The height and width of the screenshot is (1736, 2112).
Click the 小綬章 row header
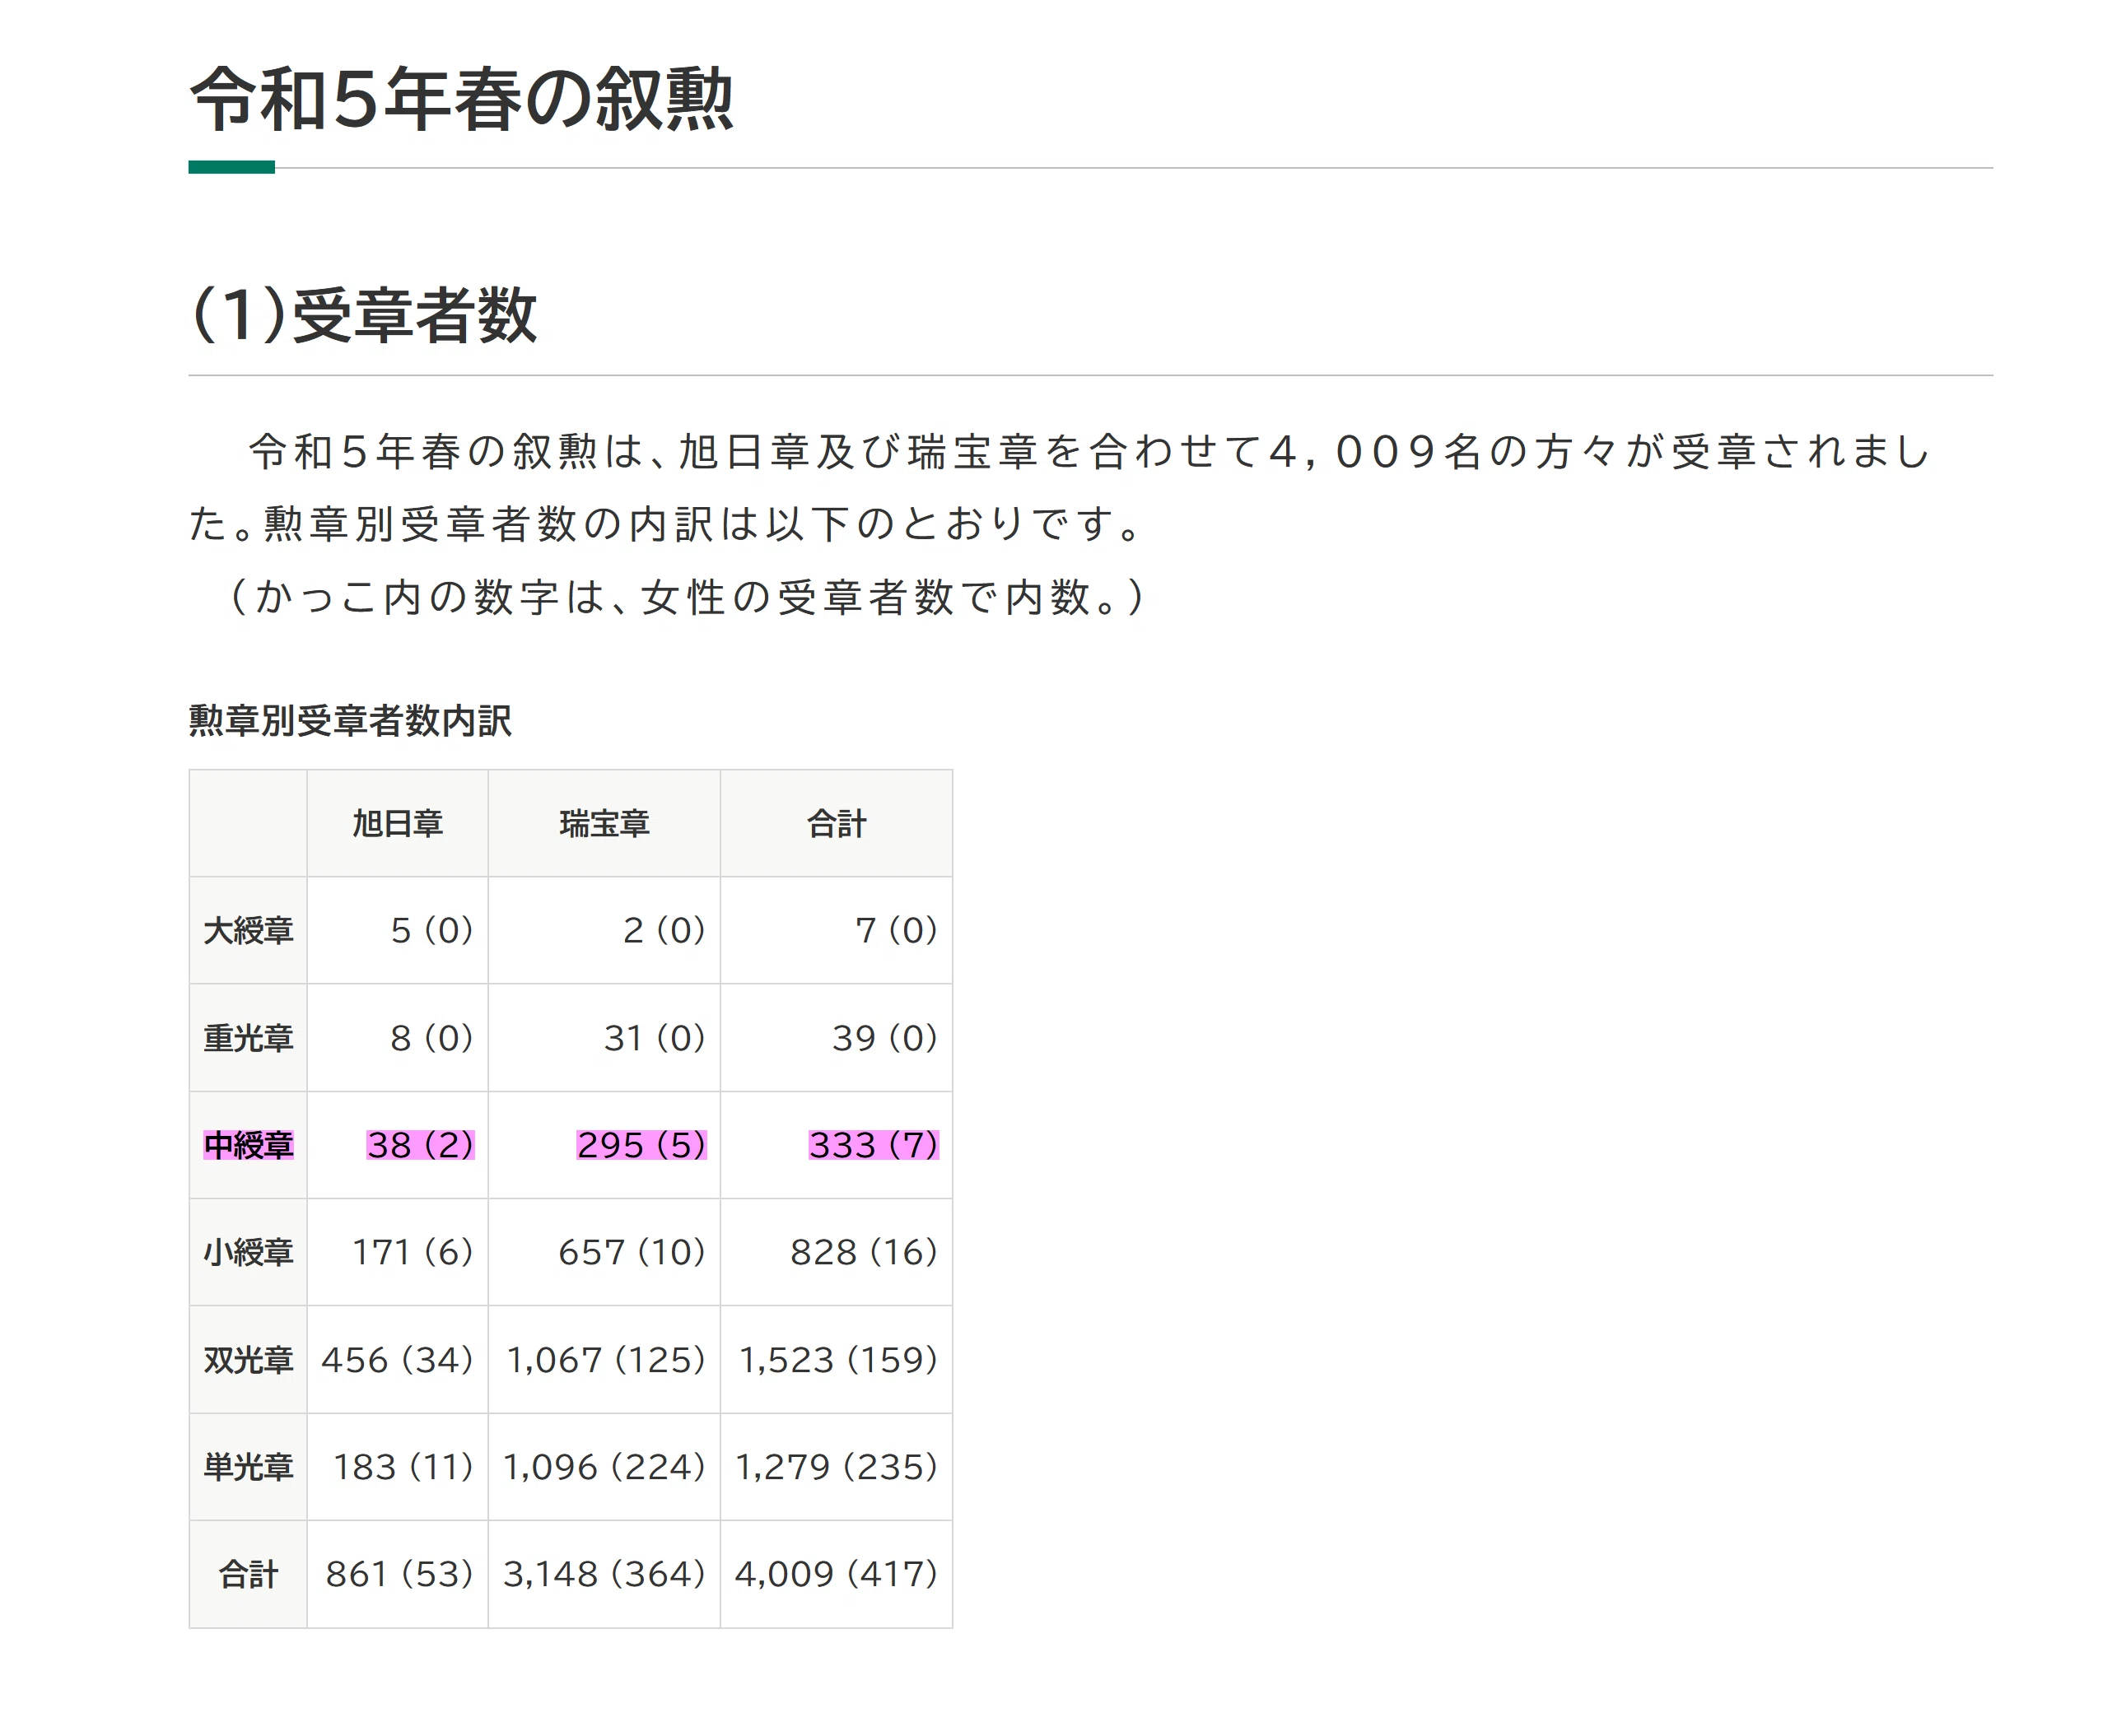248,1252
